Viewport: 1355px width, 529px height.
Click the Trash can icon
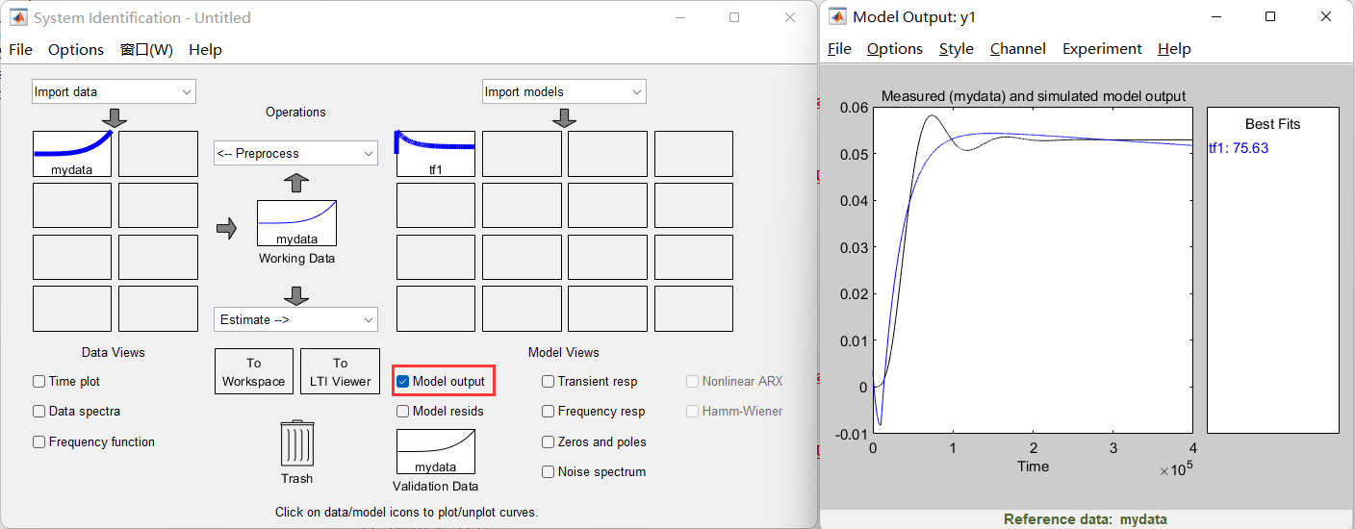[x=297, y=443]
